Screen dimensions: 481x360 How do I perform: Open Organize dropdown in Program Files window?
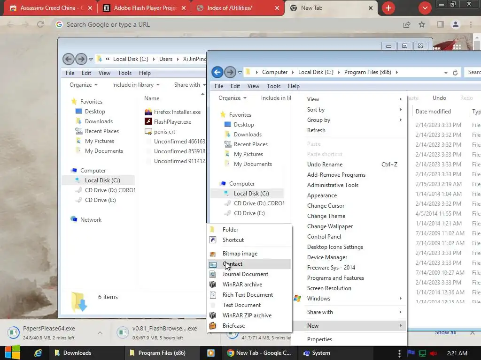tap(232, 98)
